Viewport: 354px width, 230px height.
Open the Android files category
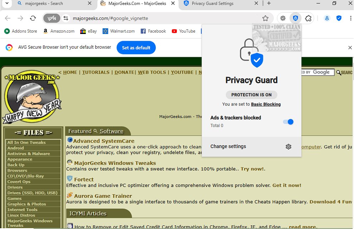click(x=33, y=148)
